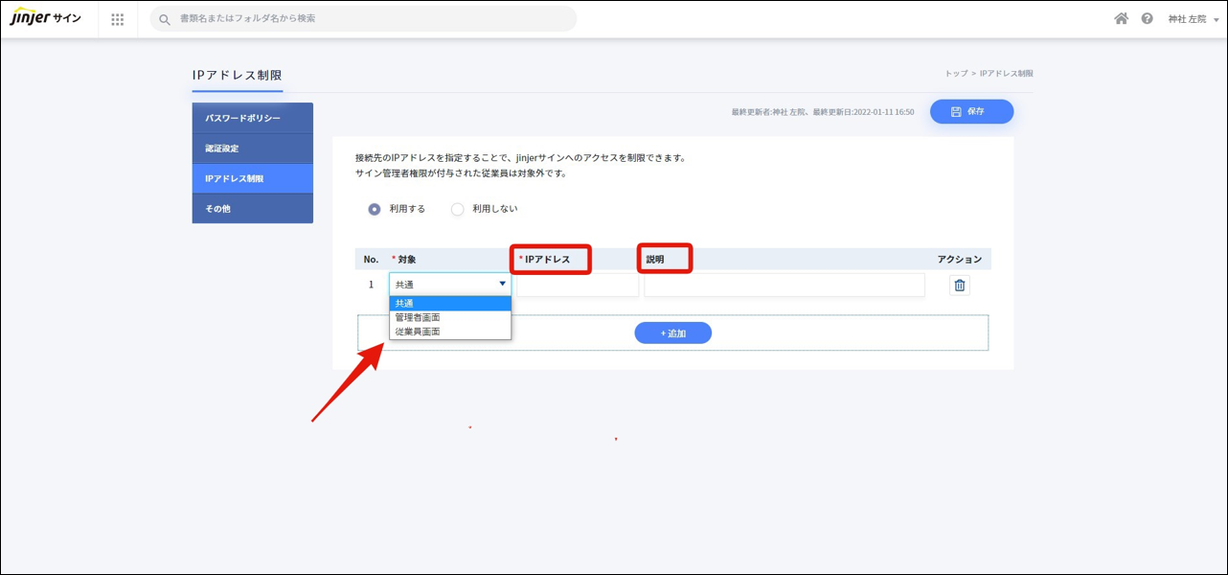This screenshot has width=1228, height=575.
Task: Choose 従業員画面 from the dropdown list
Action: [418, 332]
